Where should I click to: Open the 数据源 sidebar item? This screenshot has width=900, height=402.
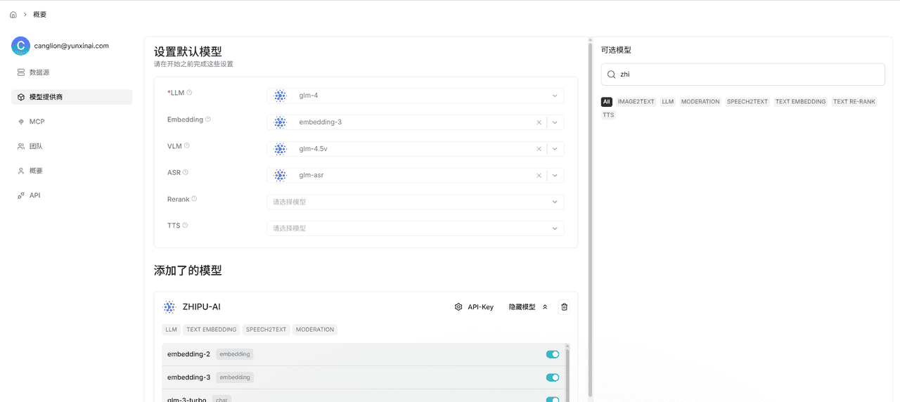[72, 72]
